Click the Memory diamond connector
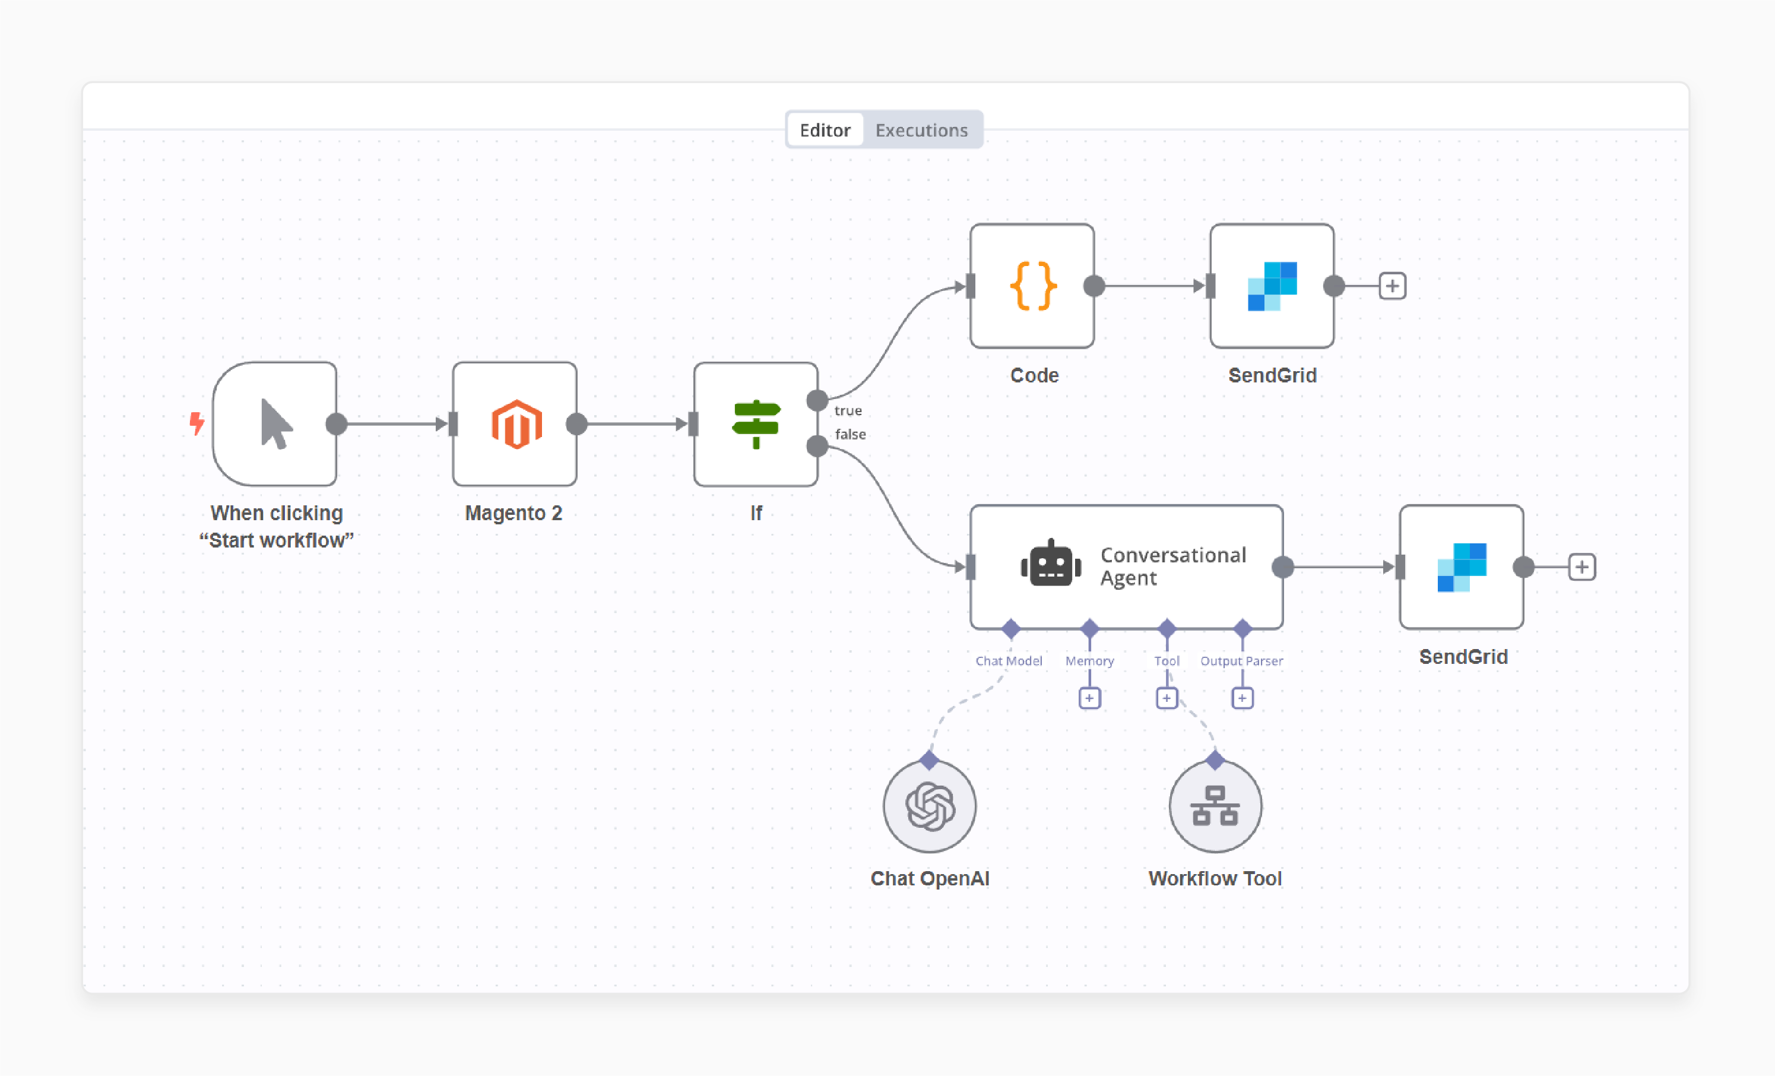Screen dimensions: 1775x1076 point(1090,628)
